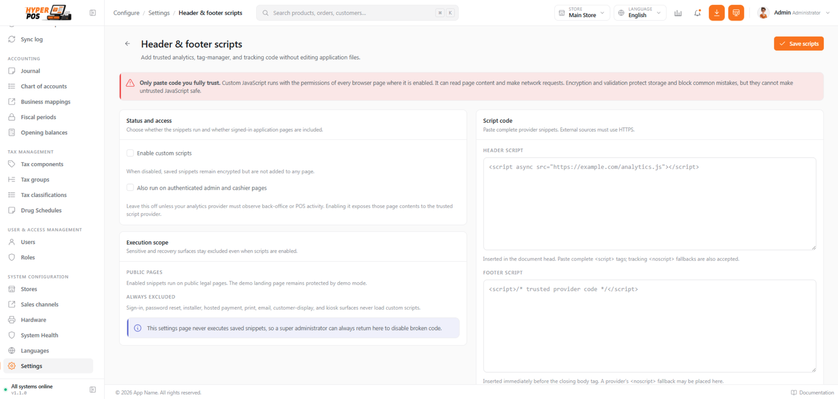Click the orange download icon button
The height and width of the screenshot is (399, 838).
tap(716, 13)
